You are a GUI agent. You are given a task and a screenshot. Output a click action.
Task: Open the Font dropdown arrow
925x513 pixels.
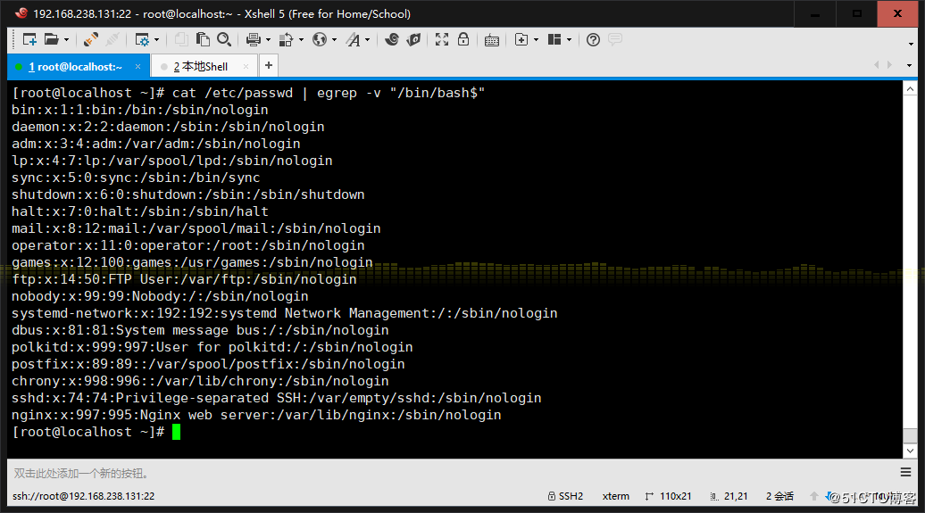366,39
